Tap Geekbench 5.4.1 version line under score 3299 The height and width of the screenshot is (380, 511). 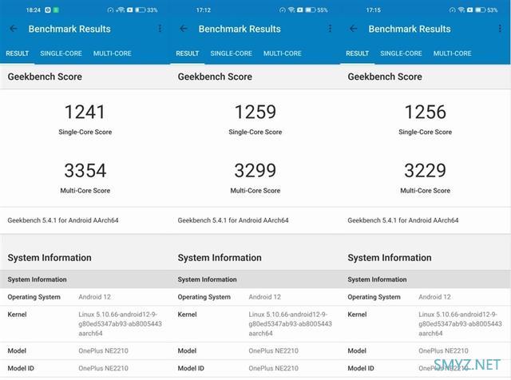coord(233,220)
